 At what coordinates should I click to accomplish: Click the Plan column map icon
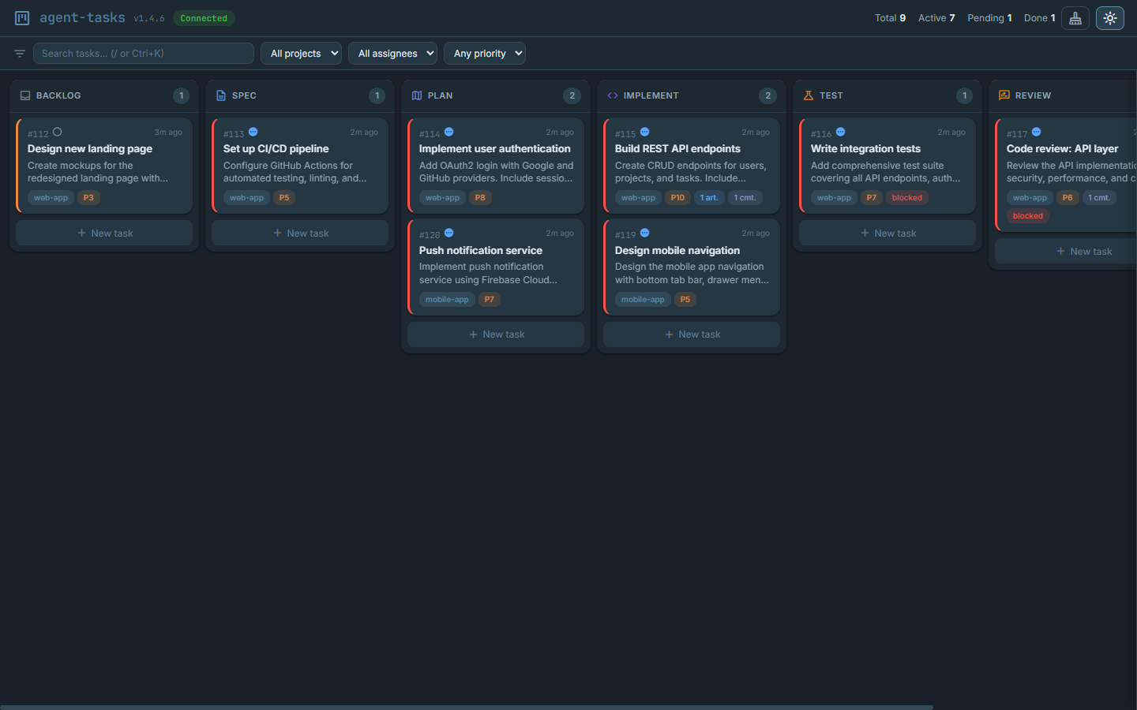click(416, 95)
